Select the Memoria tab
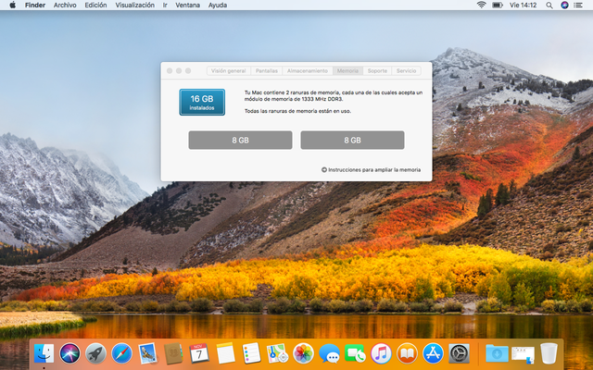The width and height of the screenshot is (593, 370). pyautogui.click(x=347, y=70)
